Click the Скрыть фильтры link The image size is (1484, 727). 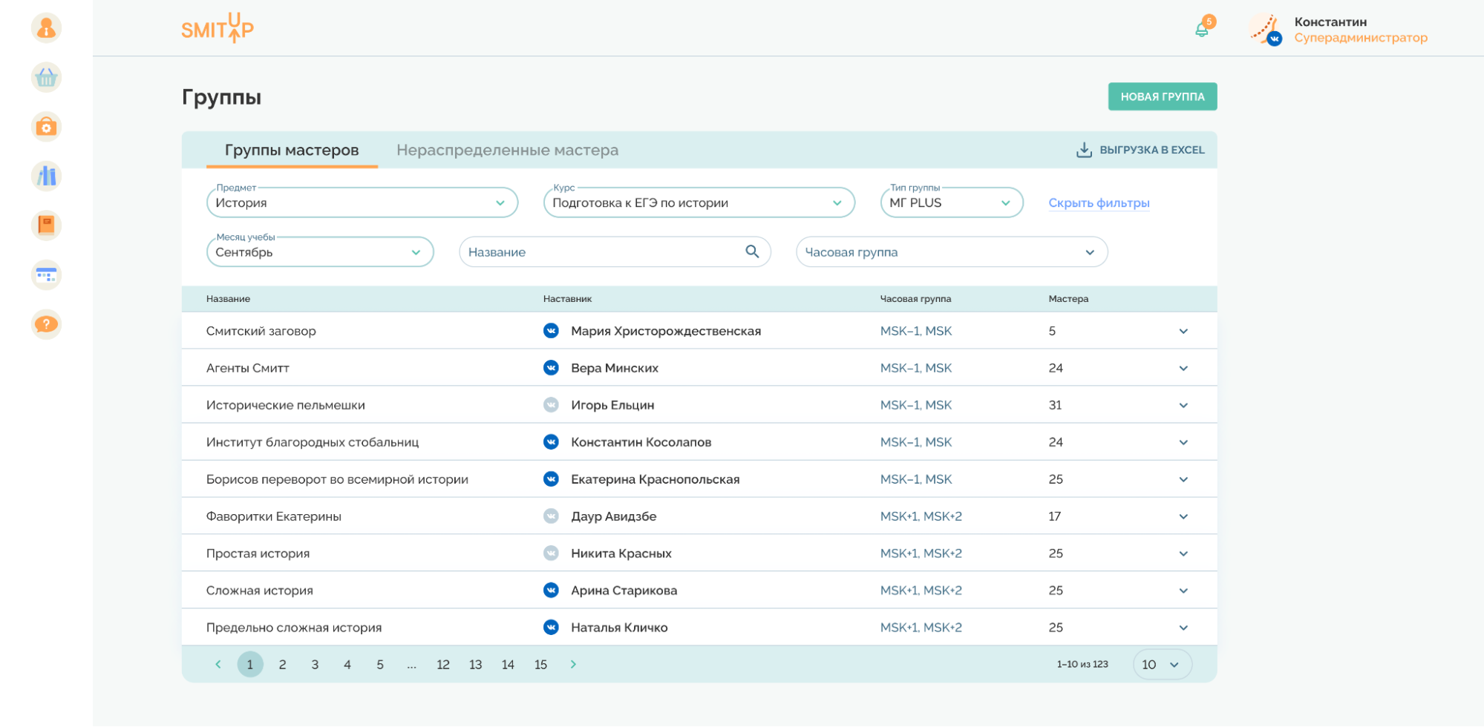[1099, 203]
